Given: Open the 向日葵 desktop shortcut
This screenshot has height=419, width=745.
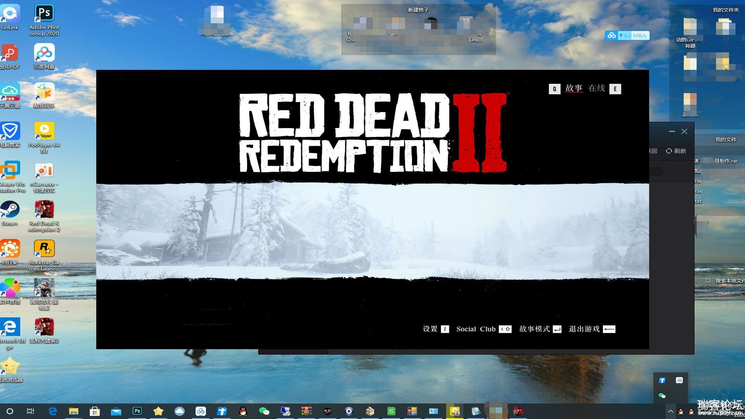Looking at the screenshot, I should pos(10,252).
